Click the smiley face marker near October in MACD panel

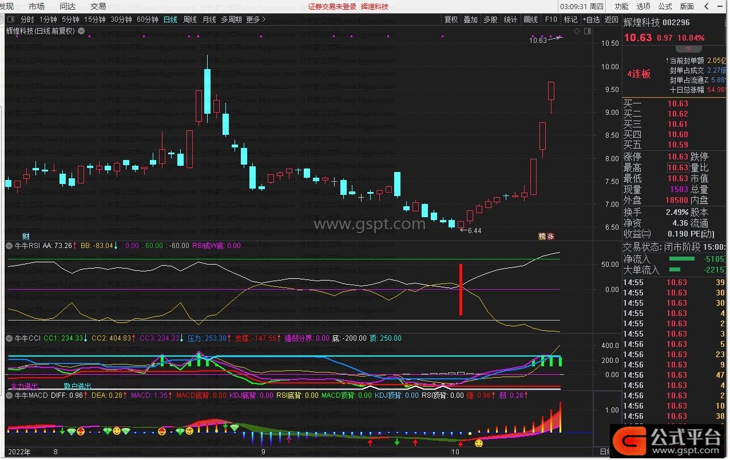point(479,443)
